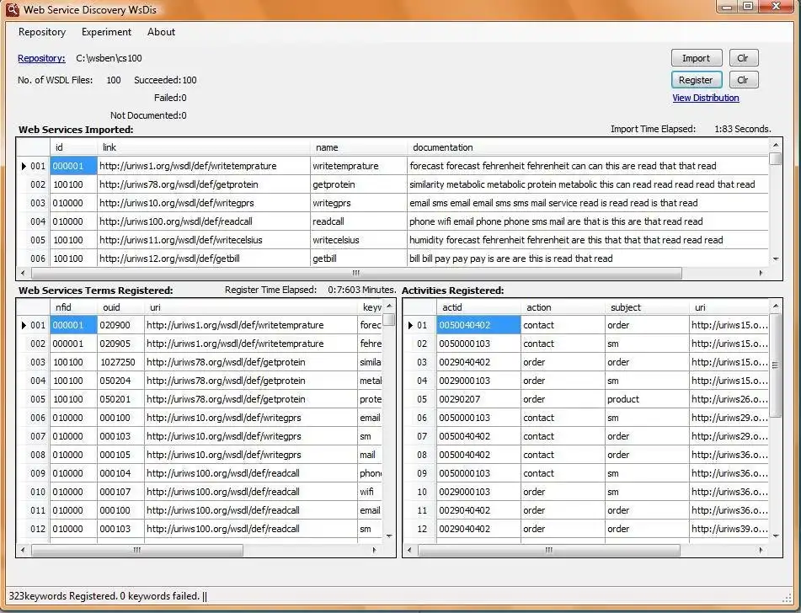
Task: Click the Import button
Action: 697,58
